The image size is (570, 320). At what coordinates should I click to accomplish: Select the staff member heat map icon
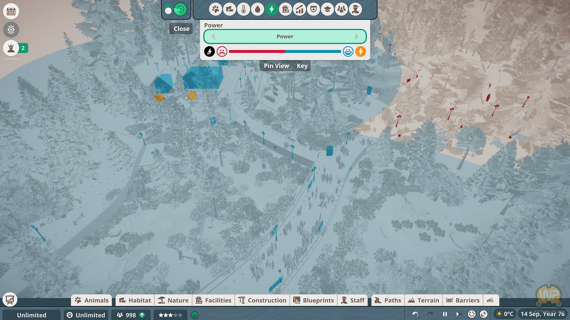point(355,9)
